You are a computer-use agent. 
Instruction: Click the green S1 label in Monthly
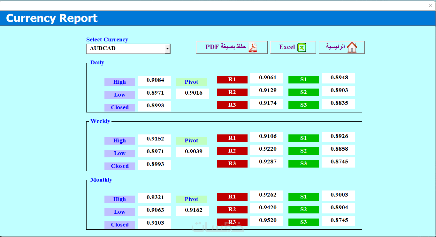[x=304, y=197]
